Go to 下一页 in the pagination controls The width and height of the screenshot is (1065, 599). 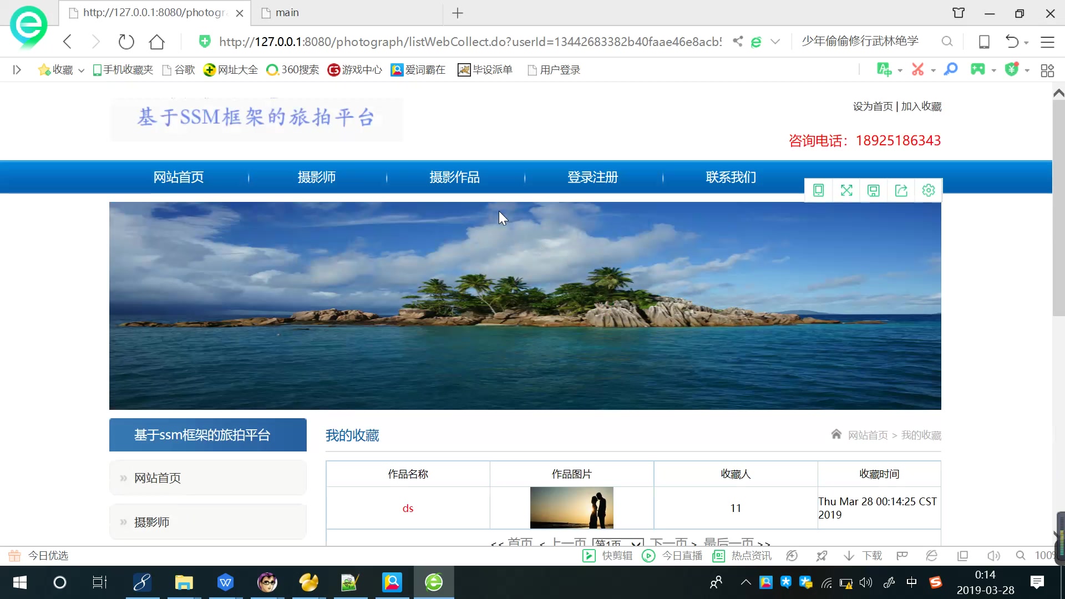coord(671,544)
